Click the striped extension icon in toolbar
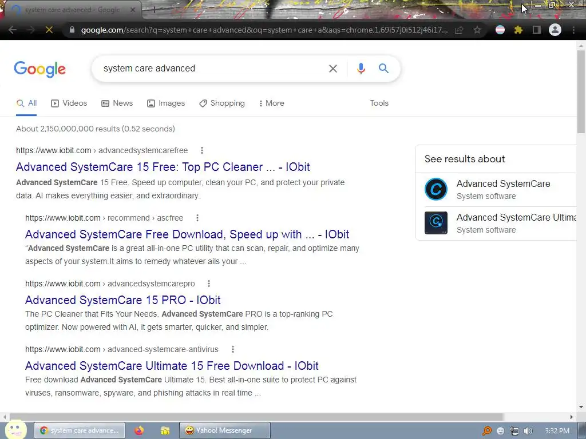The width and height of the screenshot is (586, 439). (x=500, y=30)
